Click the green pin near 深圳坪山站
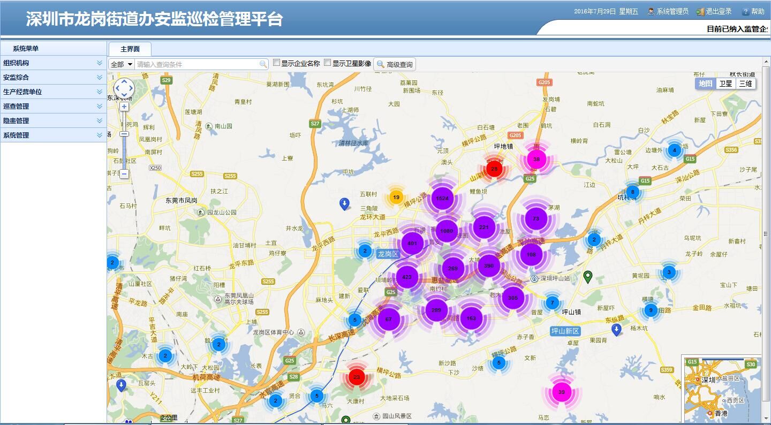This screenshot has height=425, width=771. 588,277
